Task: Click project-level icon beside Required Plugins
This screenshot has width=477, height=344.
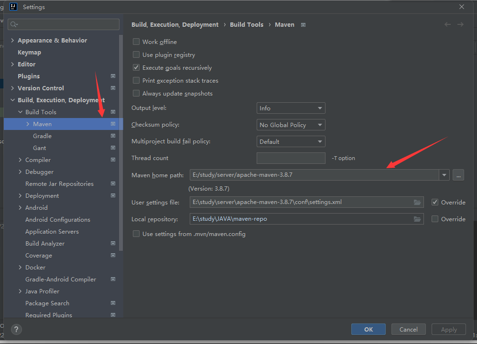Action: [x=113, y=315]
